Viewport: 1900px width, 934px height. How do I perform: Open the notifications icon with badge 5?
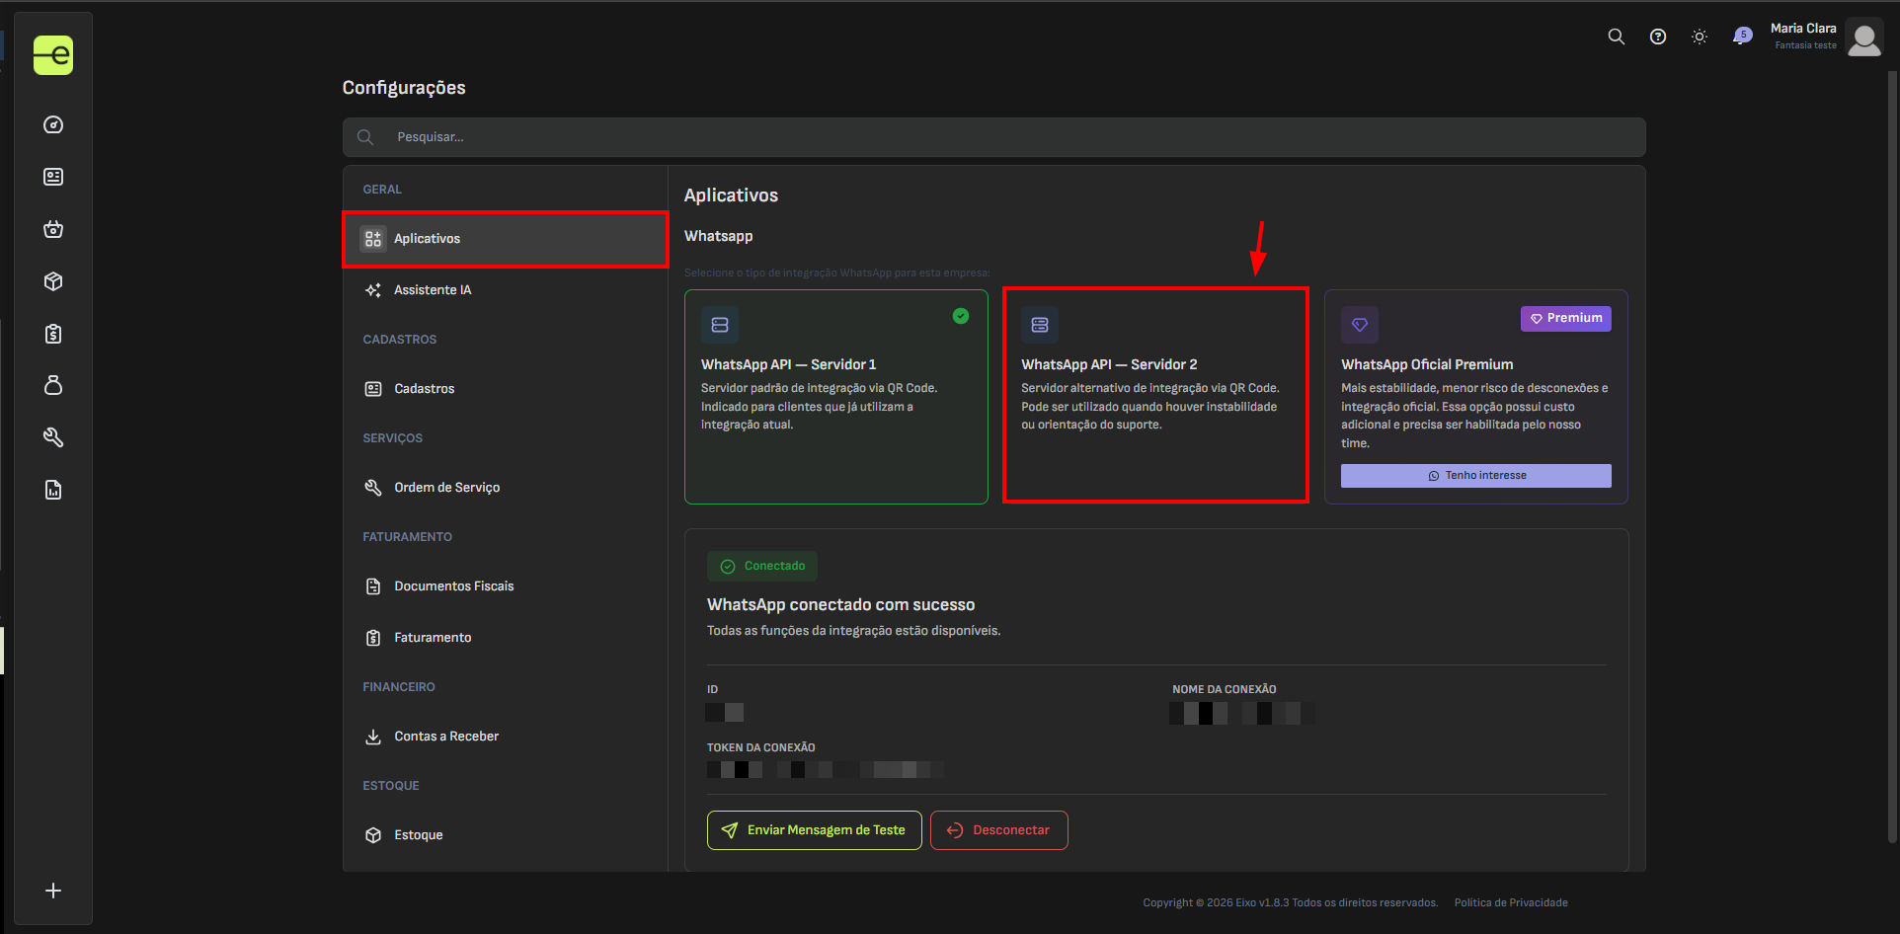point(1742,37)
